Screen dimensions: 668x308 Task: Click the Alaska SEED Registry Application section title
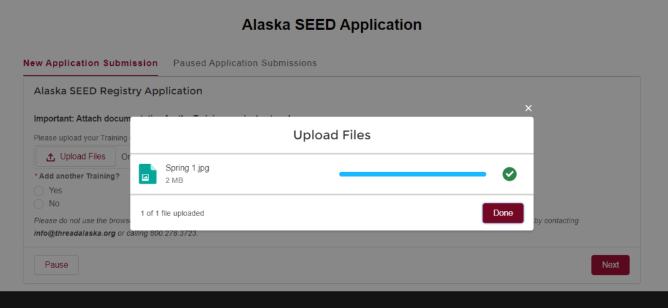118,91
